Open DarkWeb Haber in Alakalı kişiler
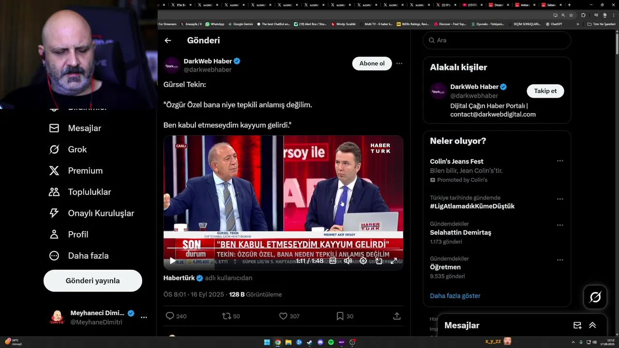Screen dimensions: 619x348 pos(474,87)
